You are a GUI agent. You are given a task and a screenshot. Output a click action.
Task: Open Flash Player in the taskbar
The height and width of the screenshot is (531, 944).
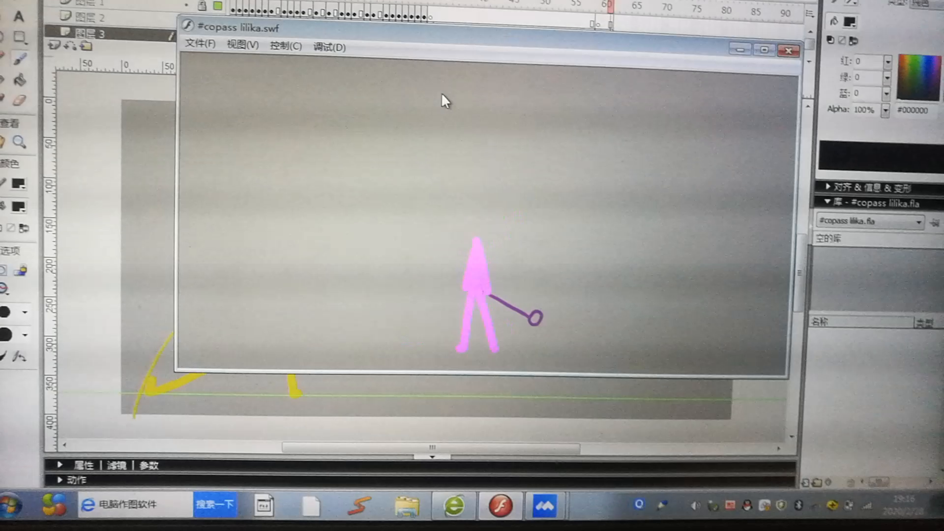point(500,505)
